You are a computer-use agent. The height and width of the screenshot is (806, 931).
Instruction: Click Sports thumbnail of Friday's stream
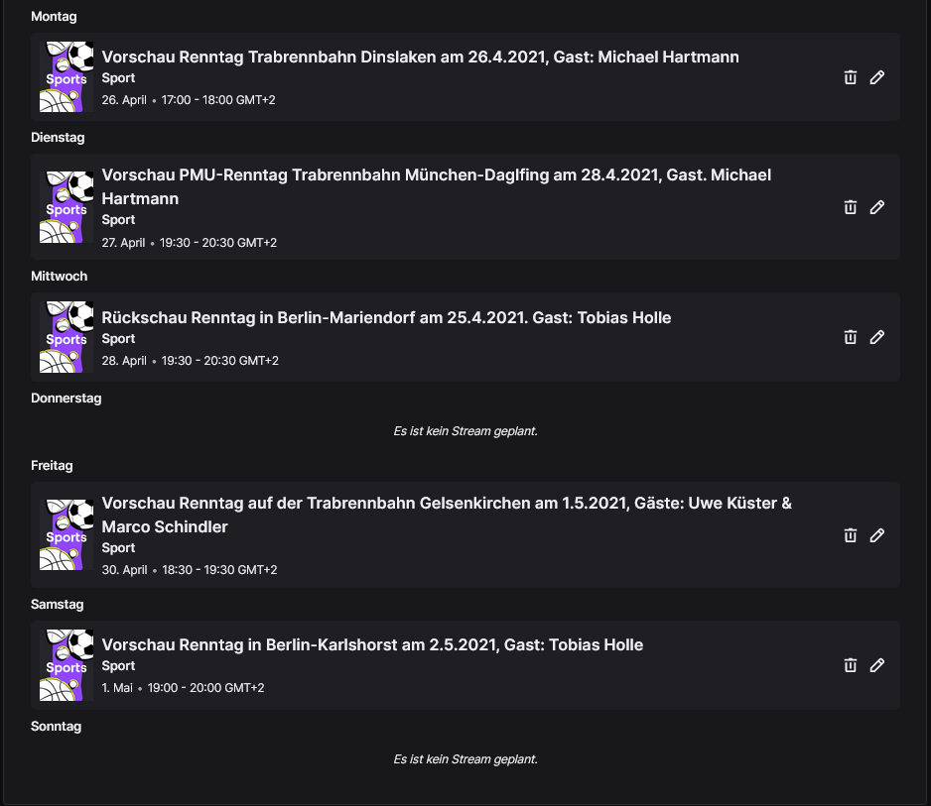[x=66, y=535]
